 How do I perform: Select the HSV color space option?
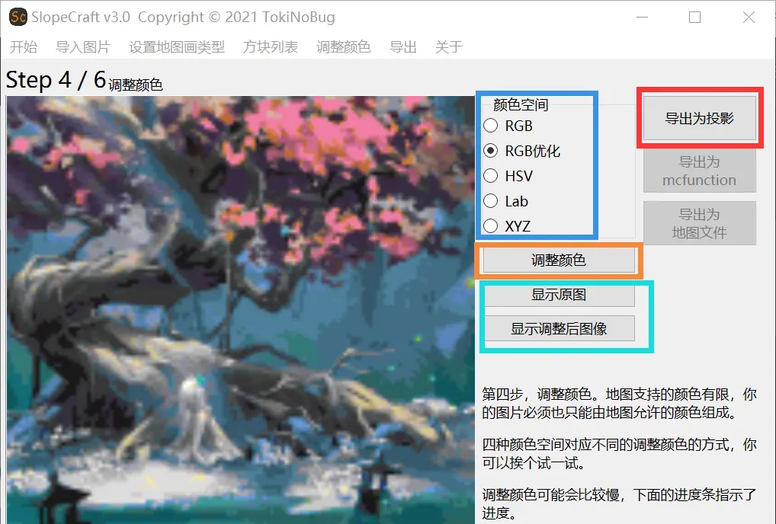[508, 176]
